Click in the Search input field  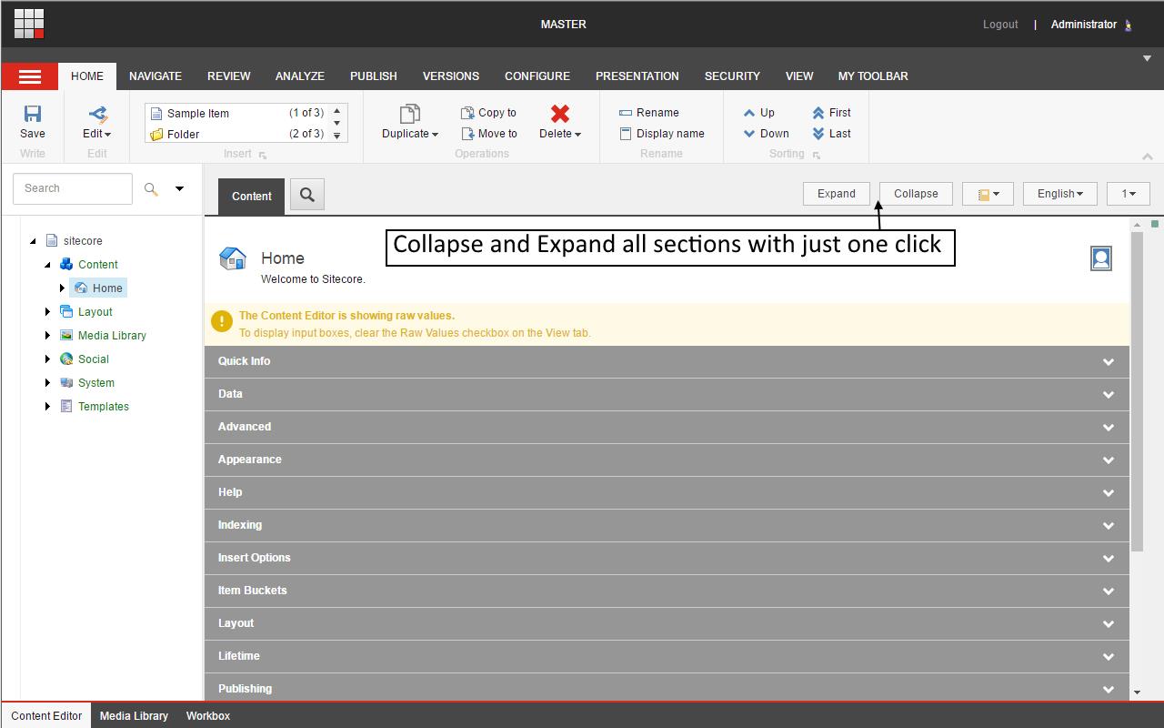click(x=73, y=188)
